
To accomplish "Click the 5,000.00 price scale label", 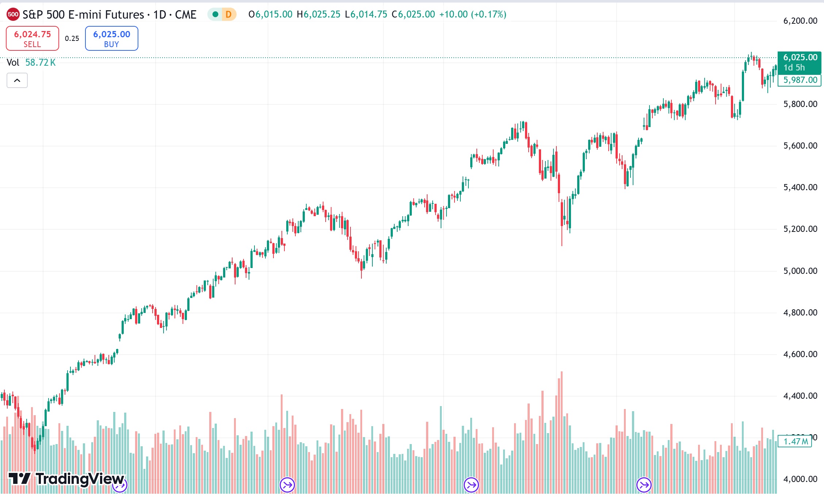I will [x=800, y=271].
